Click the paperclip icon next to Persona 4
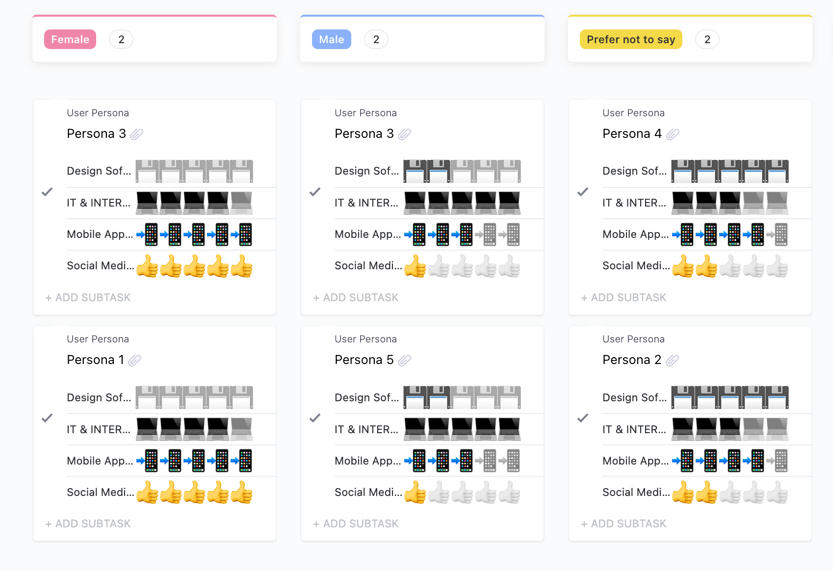 [x=673, y=134]
